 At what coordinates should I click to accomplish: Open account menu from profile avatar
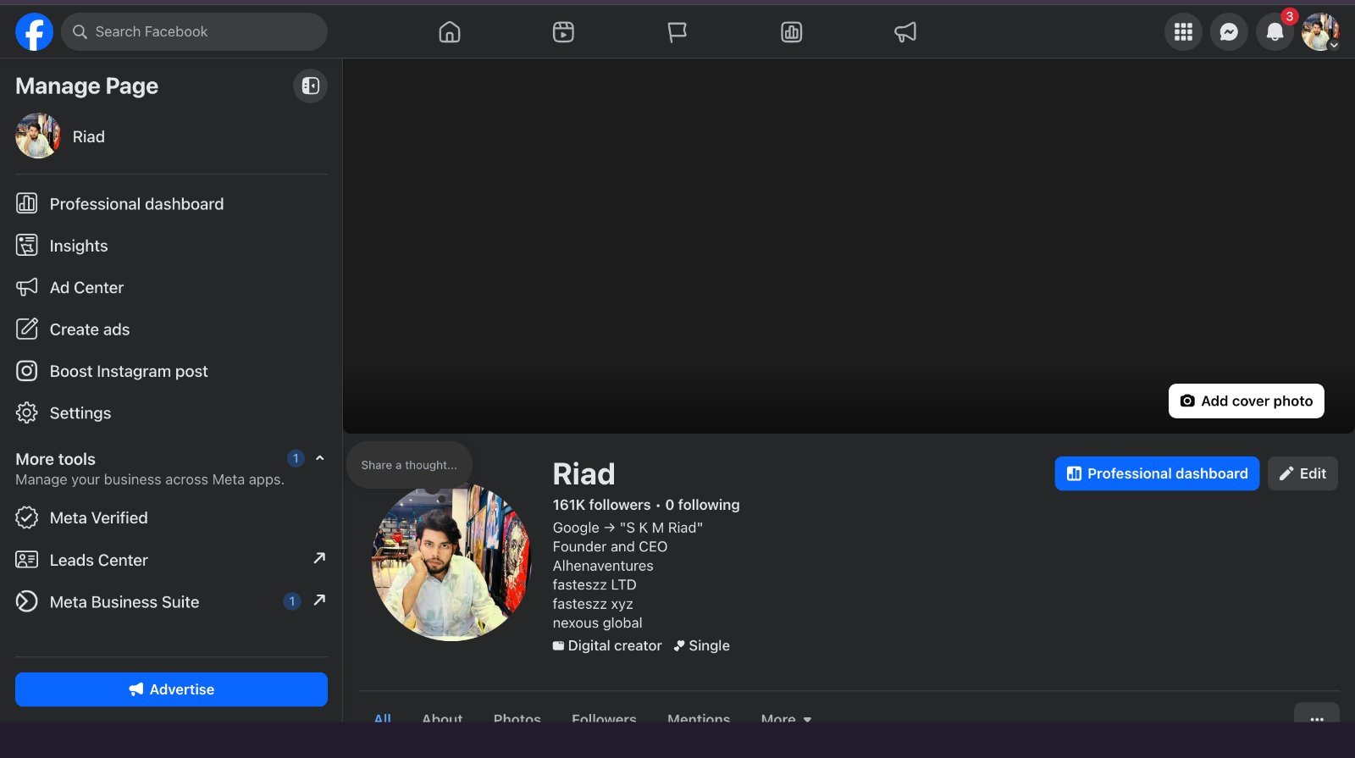coord(1320,32)
